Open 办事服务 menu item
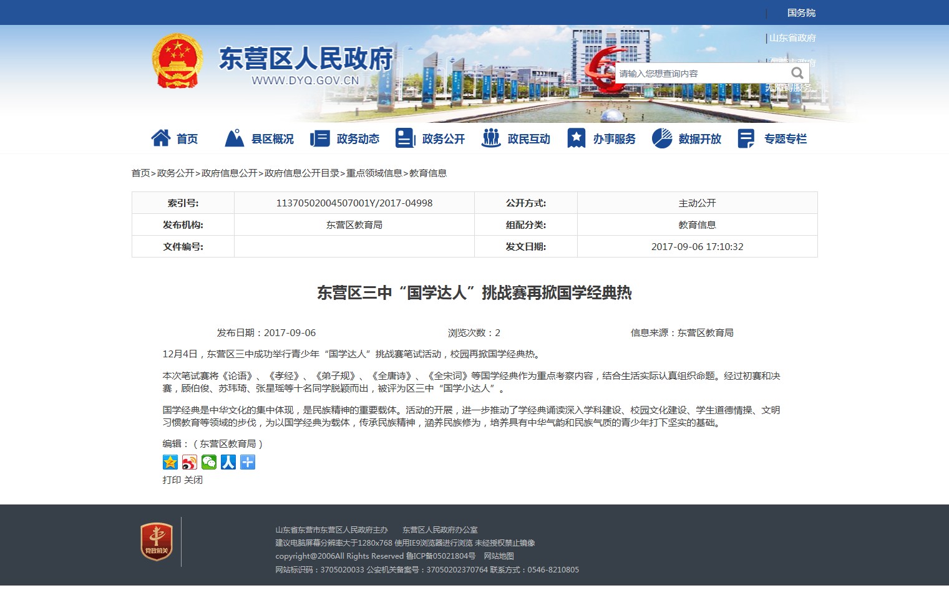Screen dimensions: 949x598 601,138
